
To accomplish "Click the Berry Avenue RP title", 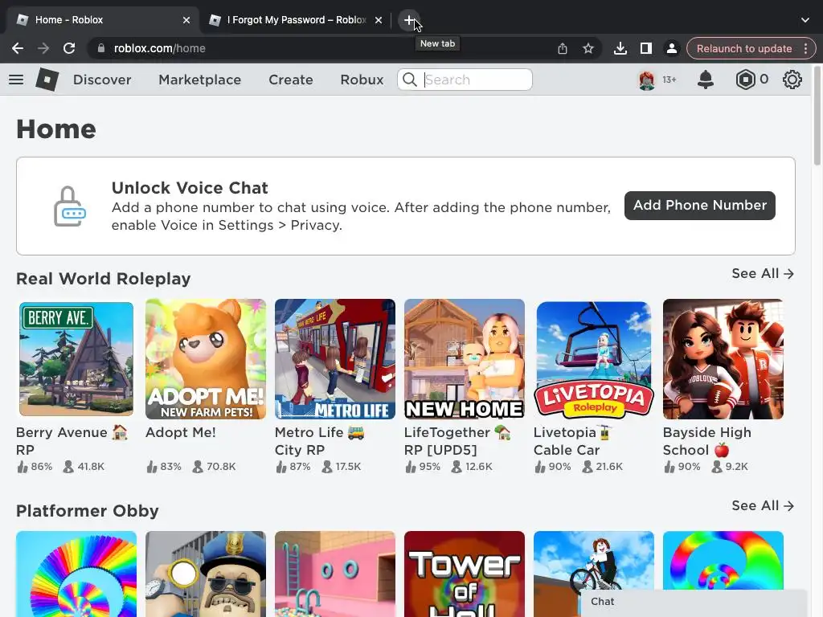I will [x=72, y=441].
